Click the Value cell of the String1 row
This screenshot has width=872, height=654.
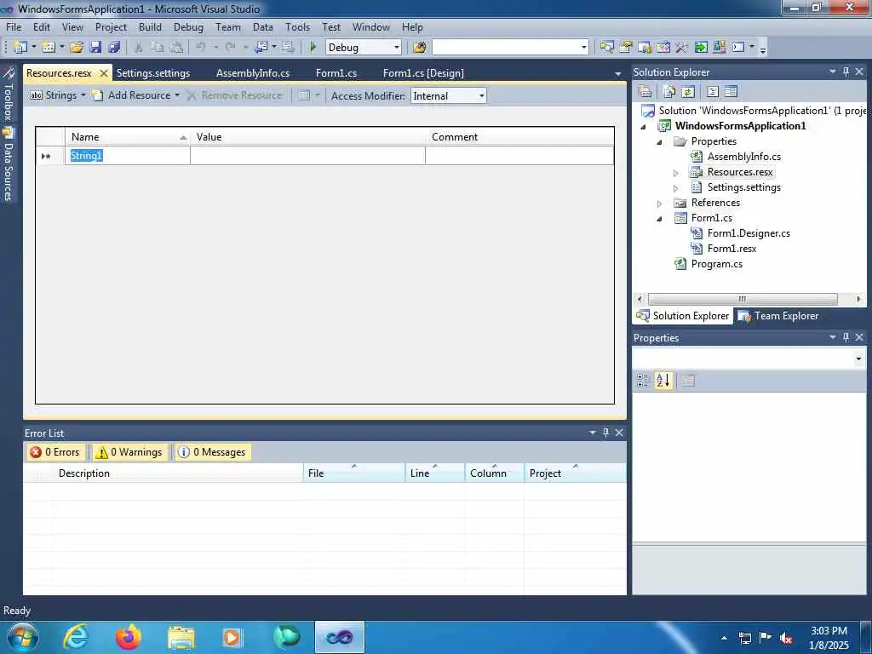pyautogui.click(x=307, y=156)
